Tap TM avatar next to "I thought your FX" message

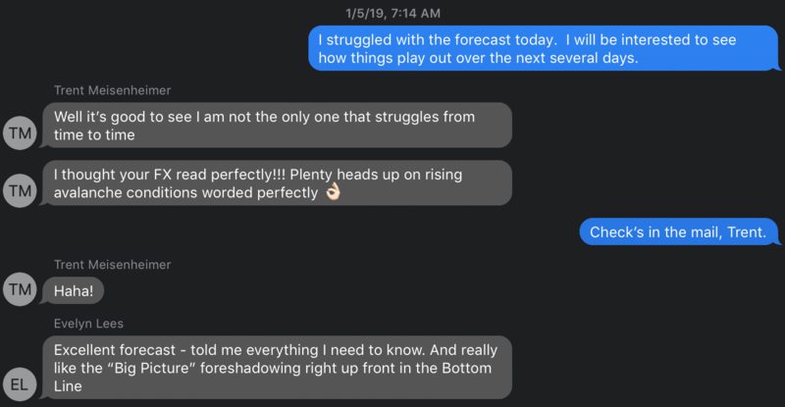(x=20, y=191)
